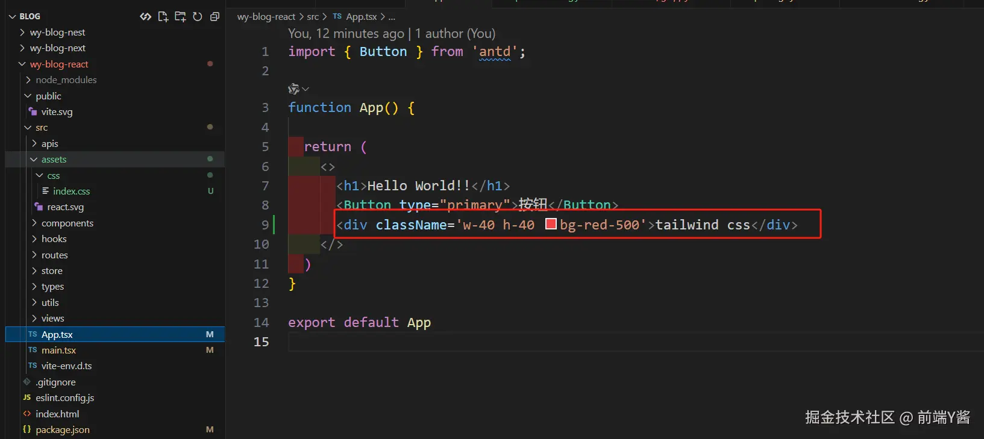Click the New Folder icon in the explorer header
The height and width of the screenshot is (439, 984).
coord(180,17)
